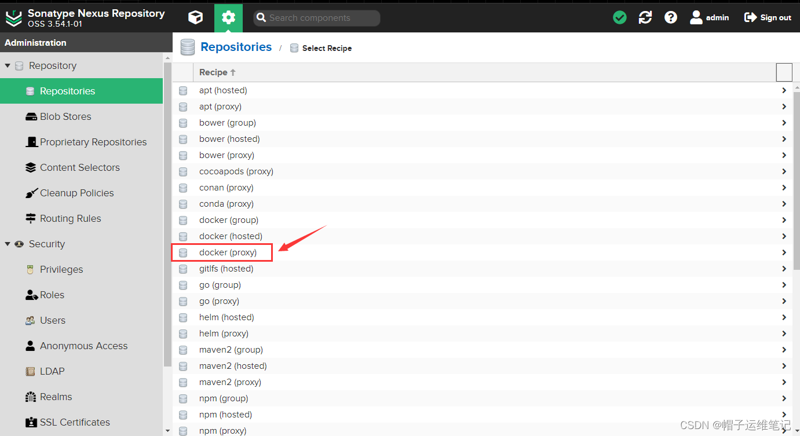The image size is (800, 436).
Task: Click Select Recipe breadcrumb
Action: 327,48
